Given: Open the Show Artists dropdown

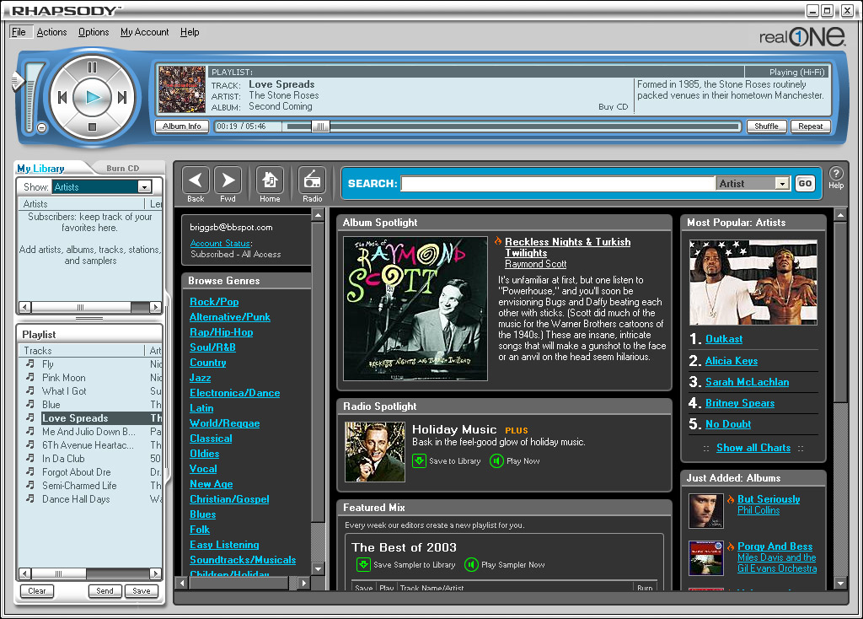Looking at the screenshot, I should [144, 186].
